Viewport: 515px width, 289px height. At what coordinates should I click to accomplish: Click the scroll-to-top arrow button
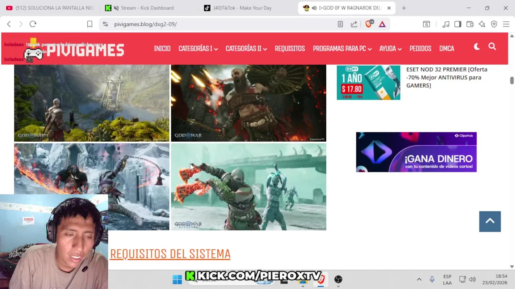(x=490, y=222)
